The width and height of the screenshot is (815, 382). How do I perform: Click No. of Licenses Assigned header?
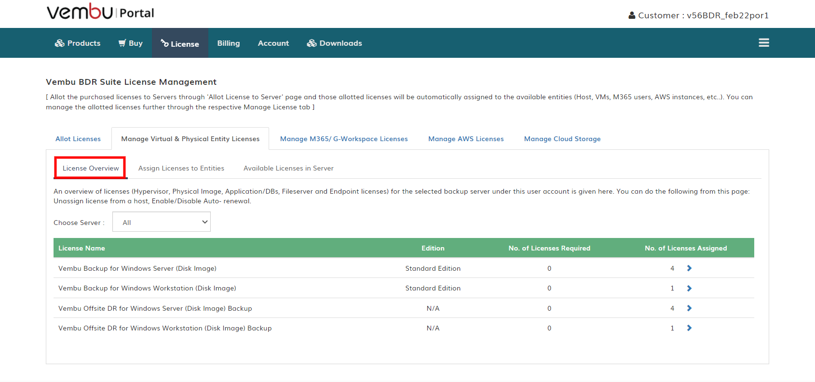(x=686, y=248)
